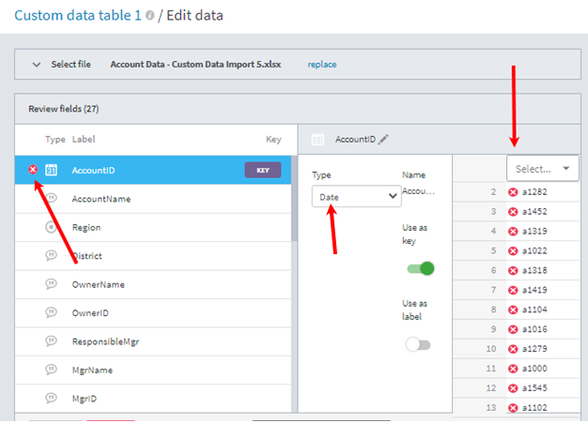This screenshot has width=588, height=423.
Task: Click the error icon beside value a1545
Action: (x=513, y=388)
